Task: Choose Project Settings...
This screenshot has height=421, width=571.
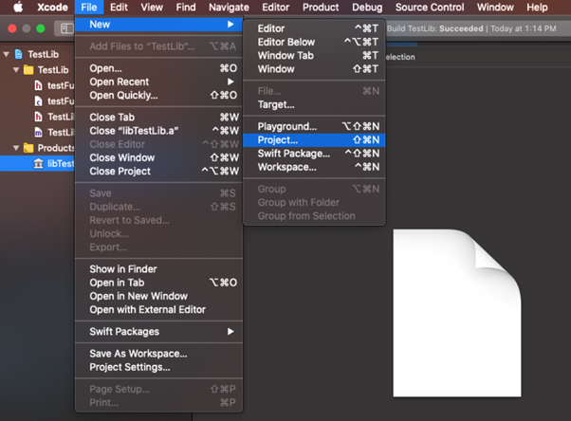Action: pos(158,367)
